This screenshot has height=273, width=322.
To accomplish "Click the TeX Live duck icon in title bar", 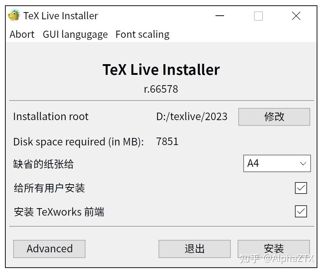I will click(x=13, y=15).
